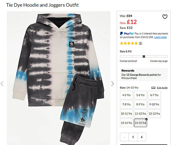Click the Size & Fit slider marker
Image resolution: width=171 pixels, height=145 pixels.
pos(144,56)
